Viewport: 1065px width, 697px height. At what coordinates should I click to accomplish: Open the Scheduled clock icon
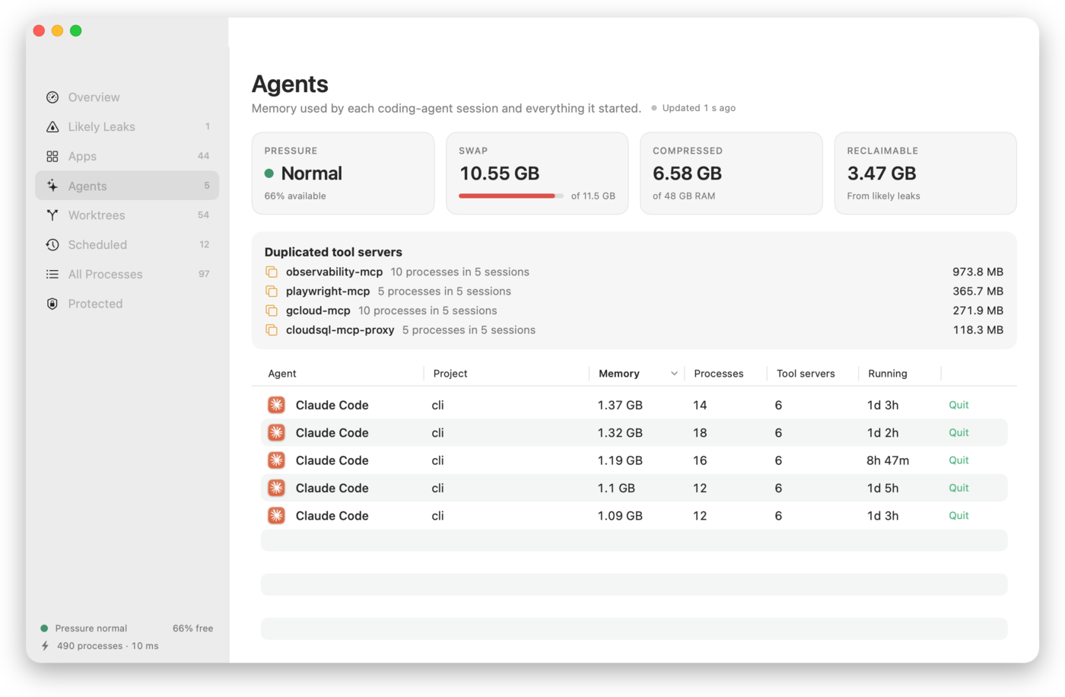coord(52,245)
